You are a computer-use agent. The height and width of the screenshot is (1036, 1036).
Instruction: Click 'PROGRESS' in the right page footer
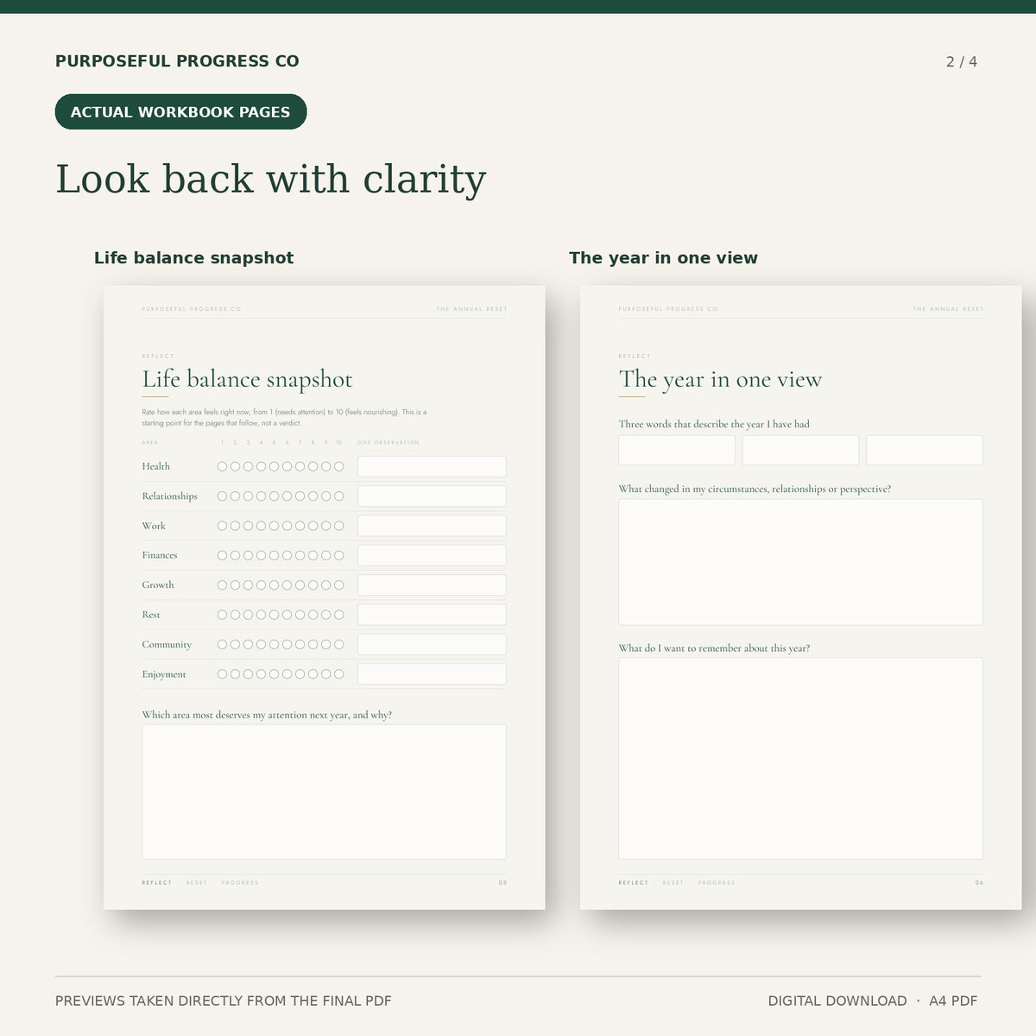click(x=717, y=883)
